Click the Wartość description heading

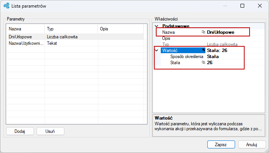(163, 118)
